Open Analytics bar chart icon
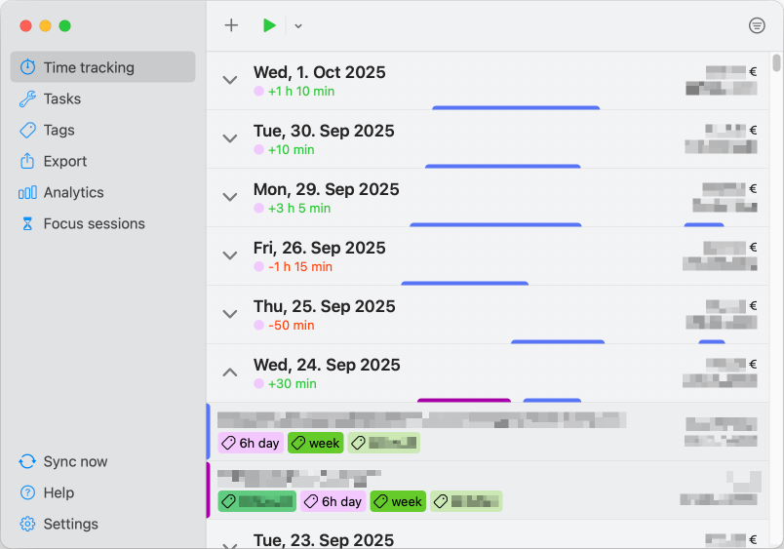Image resolution: width=784 pixels, height=549 pixels. pyautogui.click(x=27, y=192)
